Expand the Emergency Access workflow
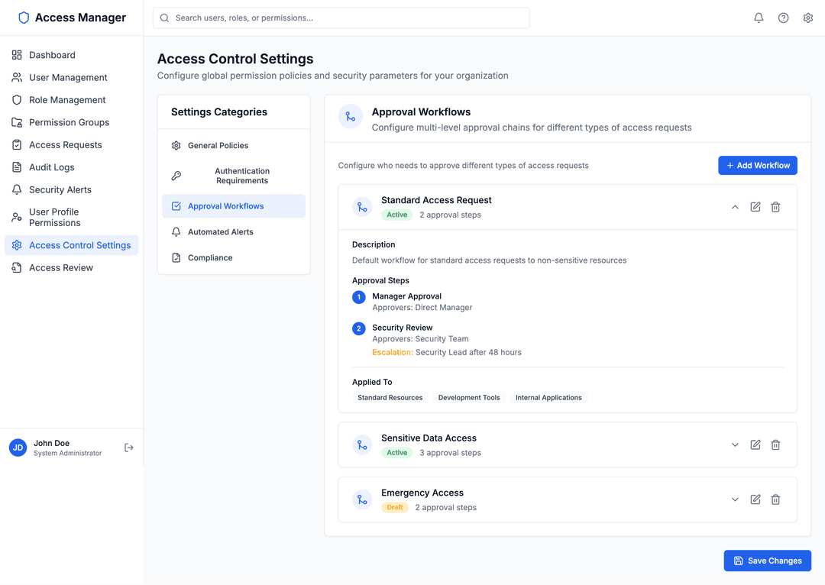 [x=735, y=499]
